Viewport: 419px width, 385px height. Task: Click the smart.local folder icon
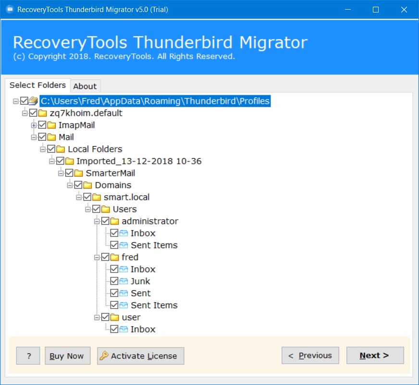[97, 198]
